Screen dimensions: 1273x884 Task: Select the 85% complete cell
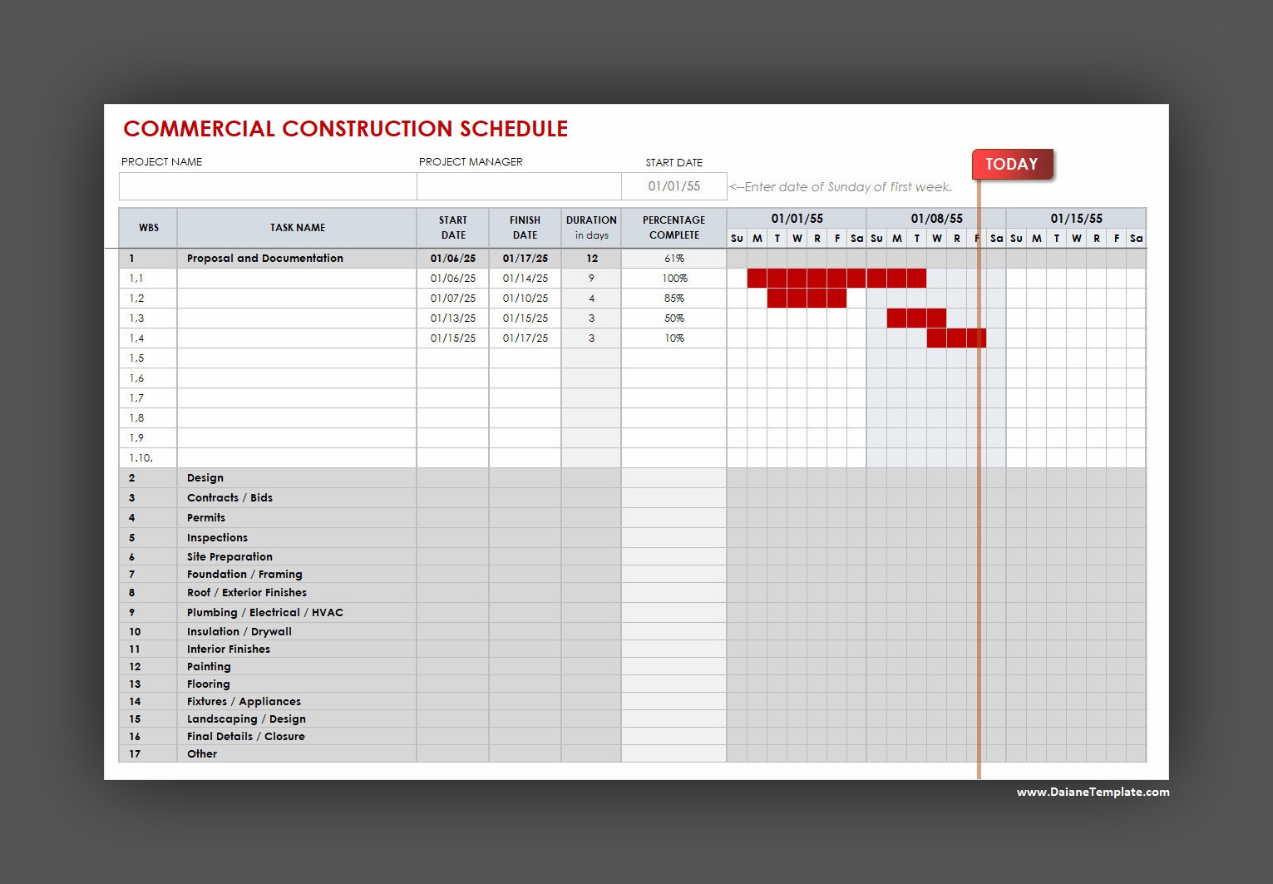(674, 298)
